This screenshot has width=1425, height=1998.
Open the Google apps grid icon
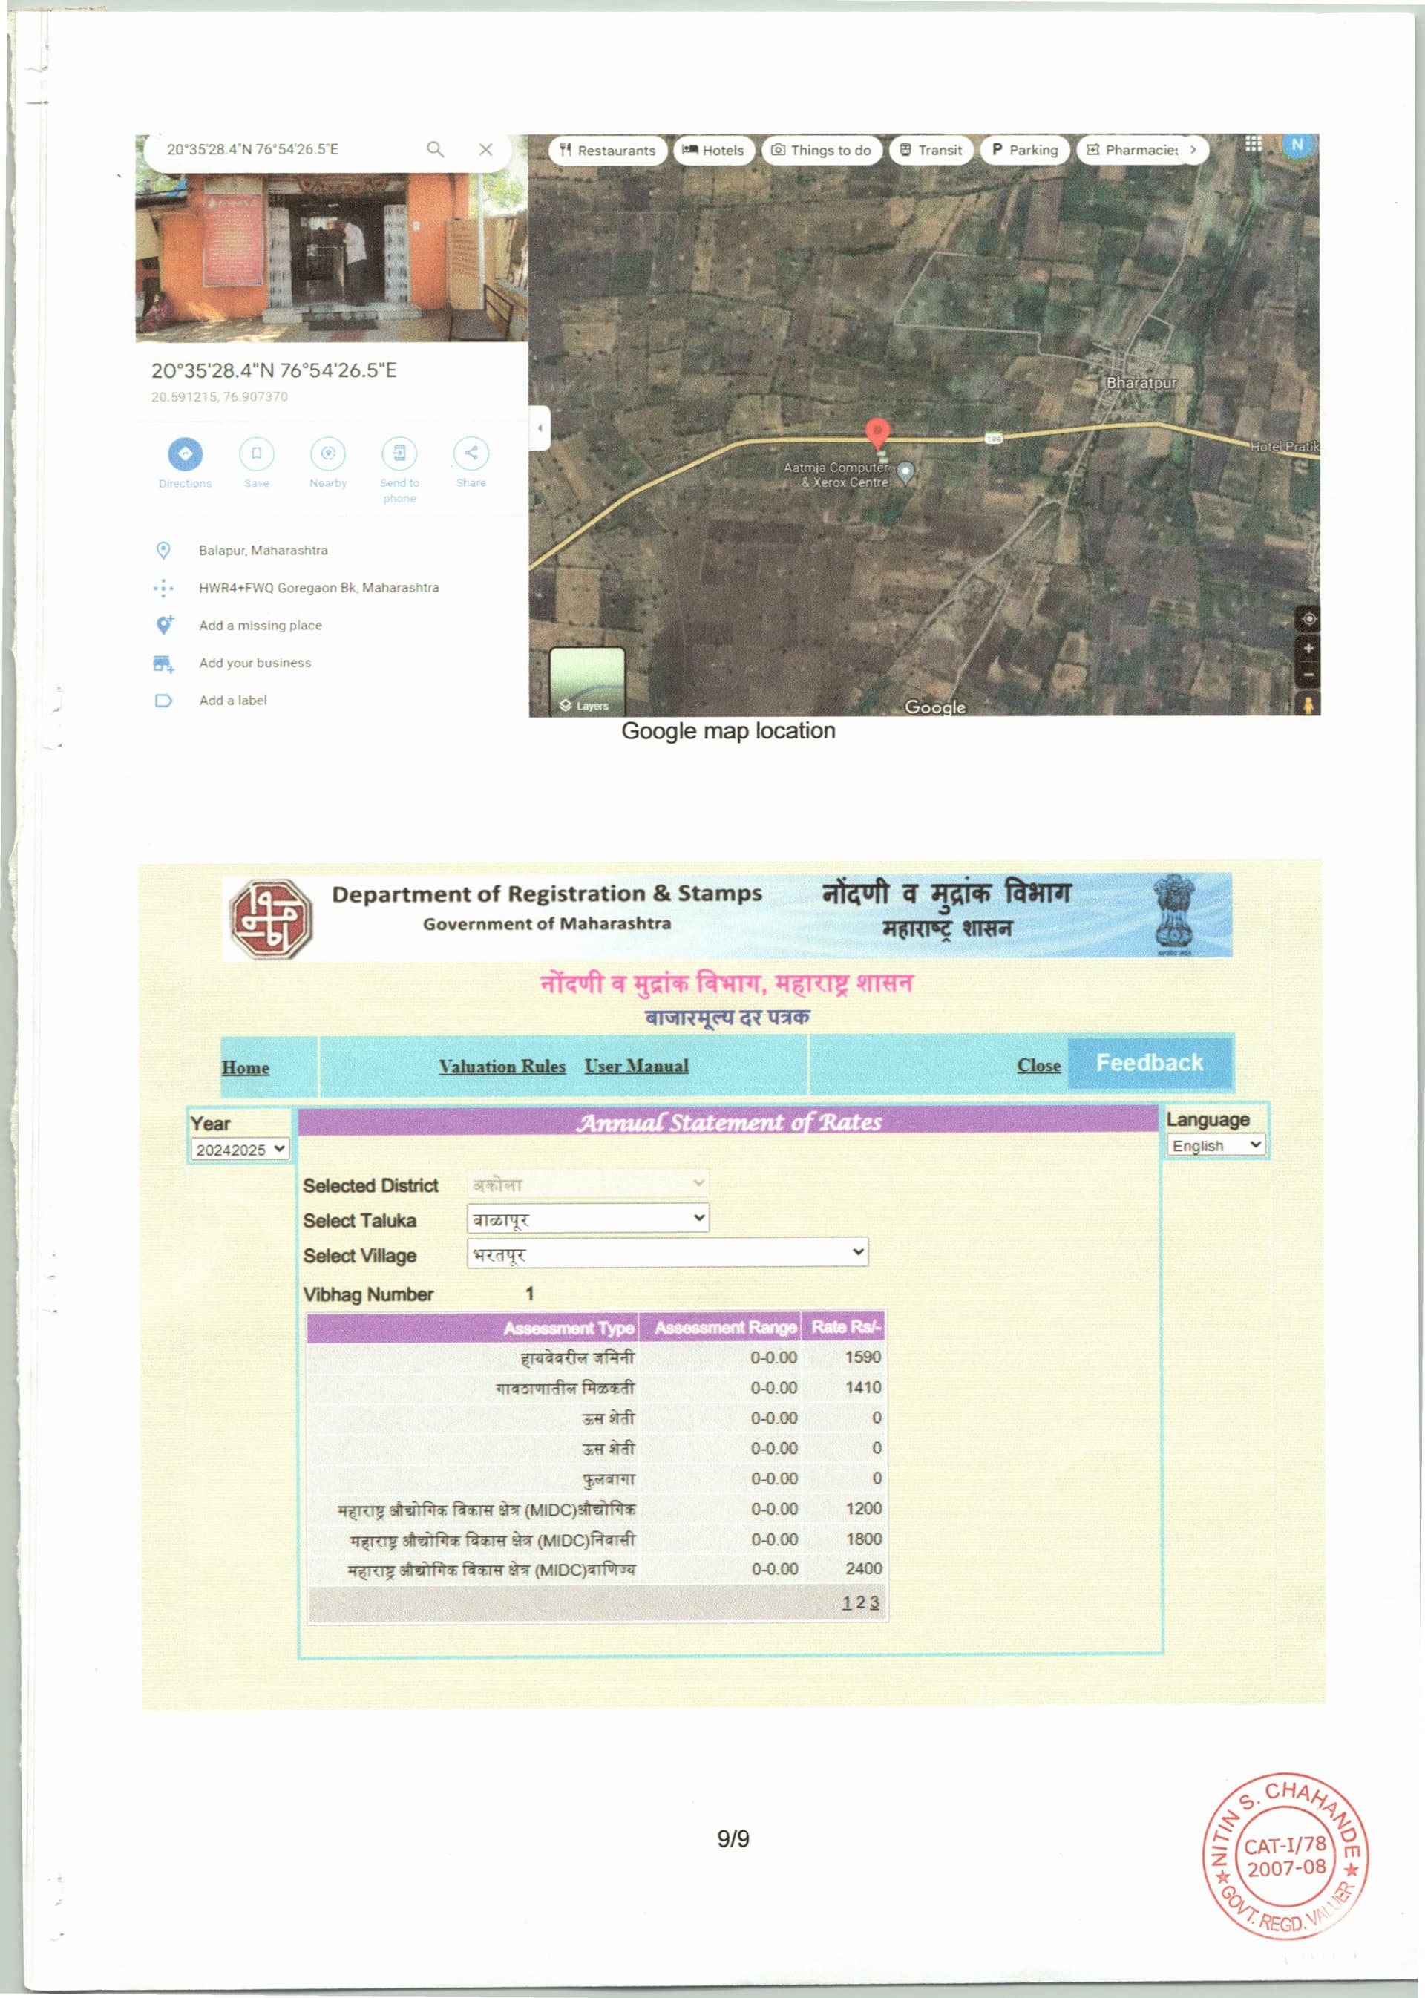click(1253, 143)
